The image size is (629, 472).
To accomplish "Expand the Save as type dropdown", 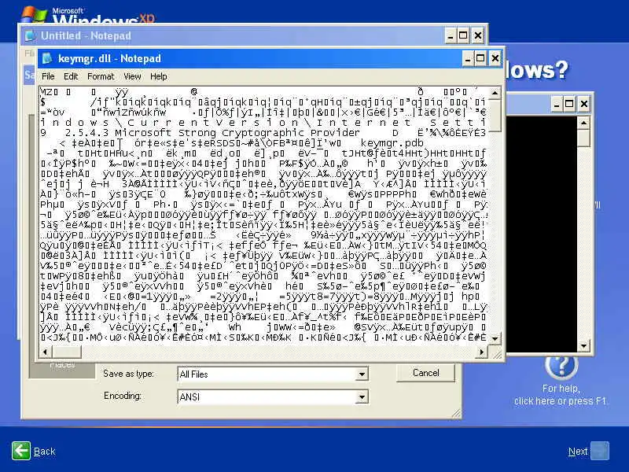I will tap(362, 374).
